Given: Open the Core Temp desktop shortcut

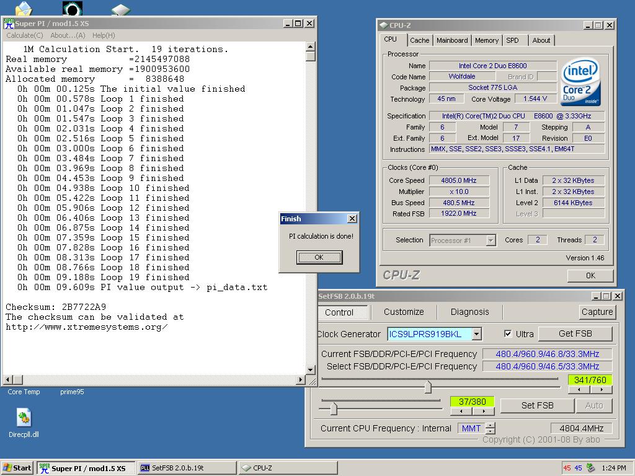Looking at the screenshot, I should coord(24,392).
